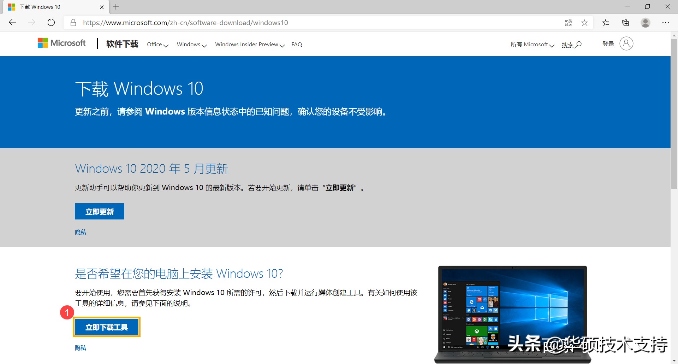Select the 下载 Windows 10 browser tab
Image resolution: width=678 pixels, height=364 pixels.
click(x=49, y=7)
